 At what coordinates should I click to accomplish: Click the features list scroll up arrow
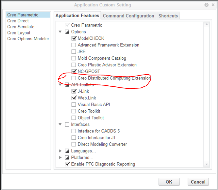(207, 24)
